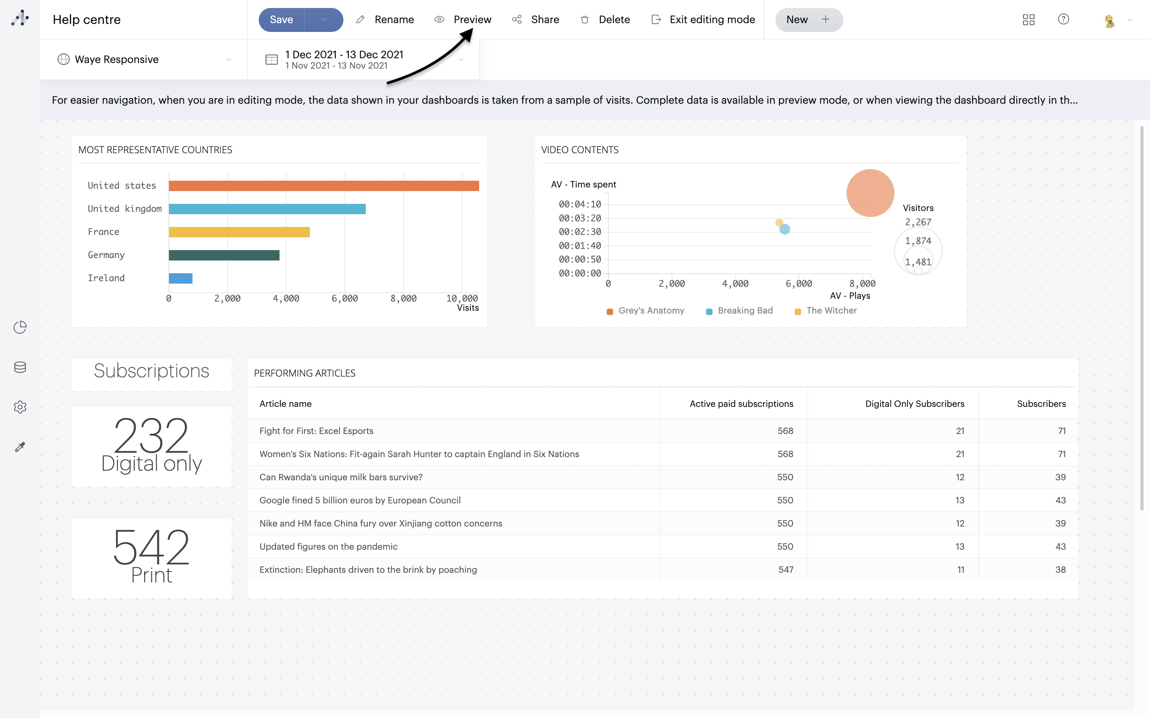The image size is (1150, 718).
Task: Open the settings gear in sidebar
Action: coord(20,407)
